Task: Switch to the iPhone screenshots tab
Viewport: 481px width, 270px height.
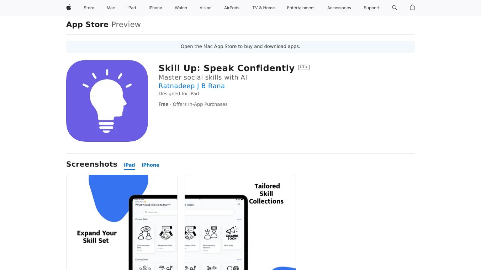Action: 150,165
